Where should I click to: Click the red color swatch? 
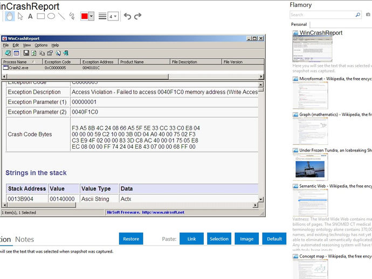pos(85,16)
